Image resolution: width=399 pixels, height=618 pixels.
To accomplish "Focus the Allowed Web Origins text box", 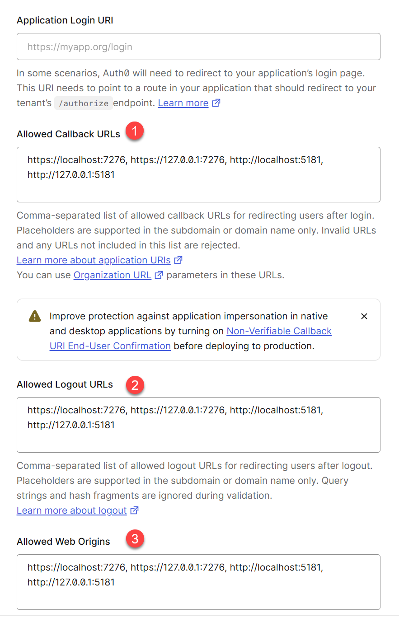I will [x=198, y=582].
